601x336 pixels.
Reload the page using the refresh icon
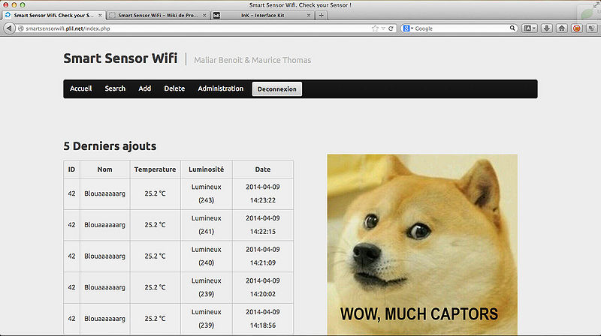click(391, 28)
